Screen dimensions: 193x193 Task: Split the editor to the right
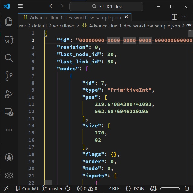(175, 17)
